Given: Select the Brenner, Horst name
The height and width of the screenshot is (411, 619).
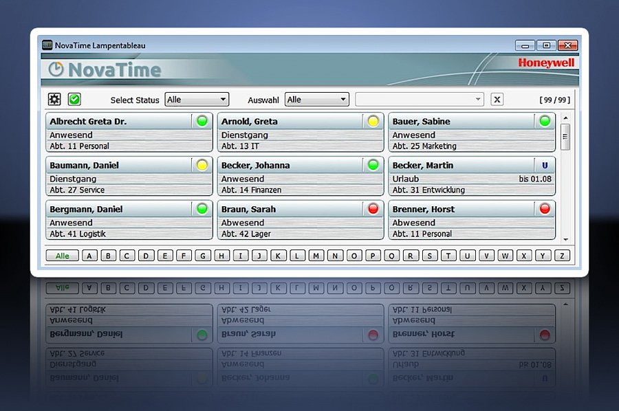Looking at the screenshot, I should (x=424, y=209).
